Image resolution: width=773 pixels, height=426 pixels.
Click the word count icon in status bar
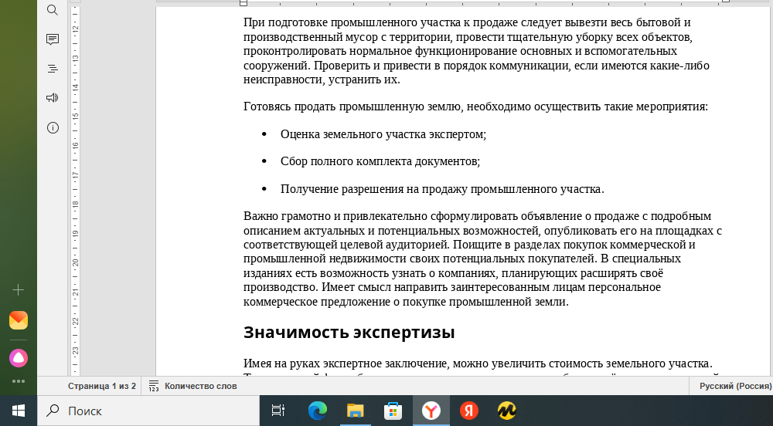coord(153,386)
